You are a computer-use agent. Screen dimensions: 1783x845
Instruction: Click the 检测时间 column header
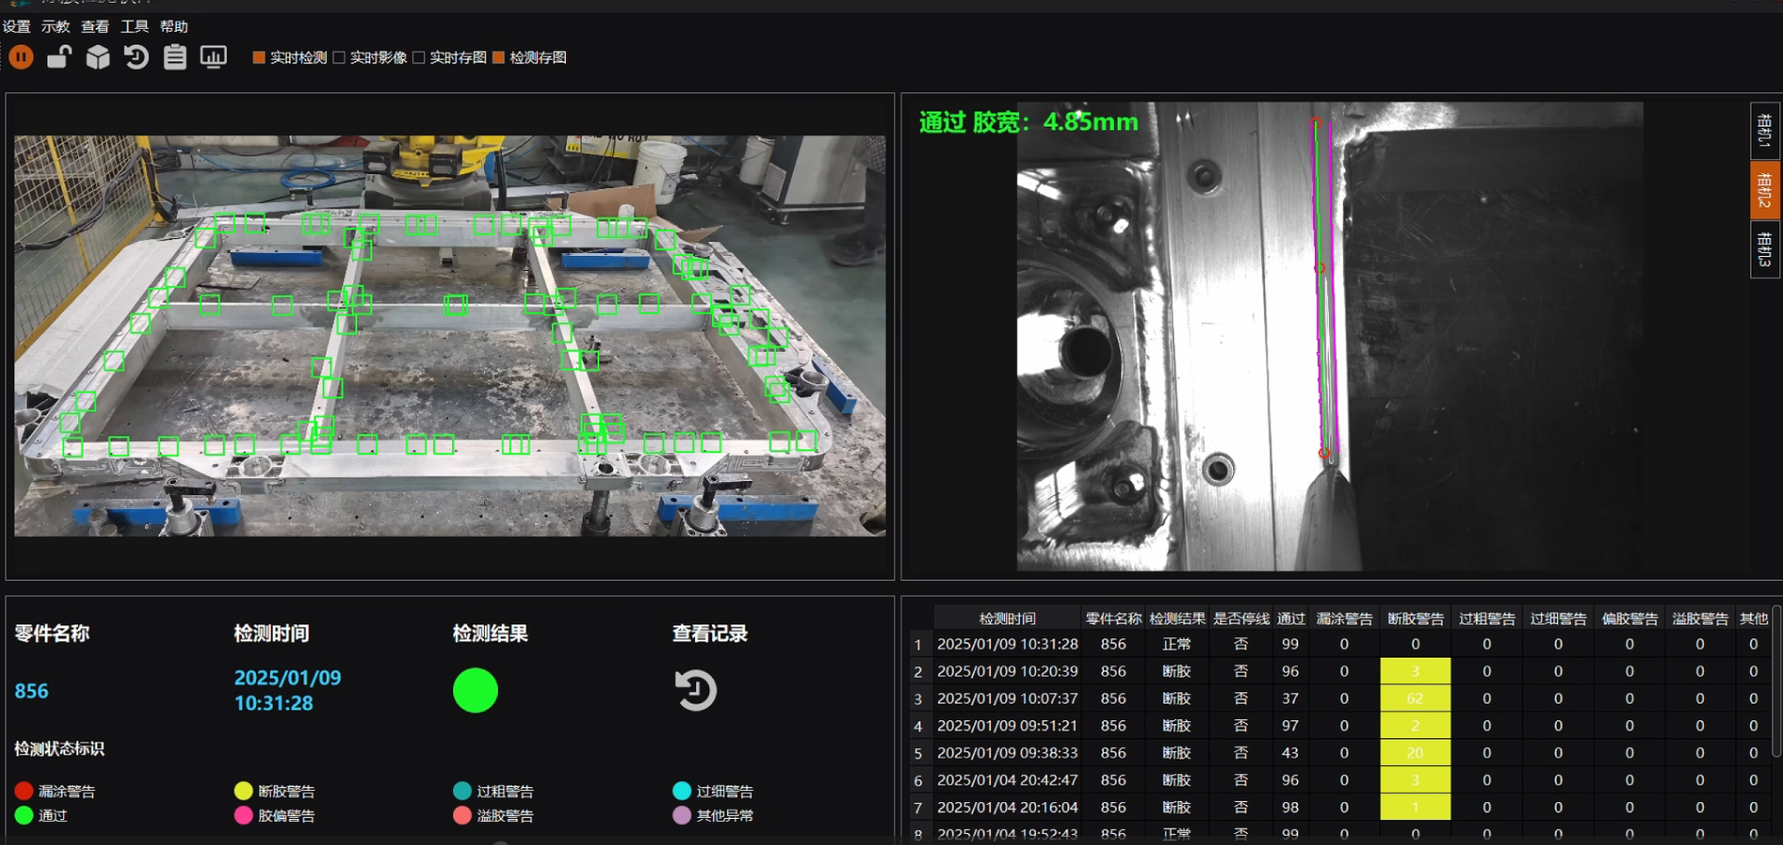[1007, 619]
